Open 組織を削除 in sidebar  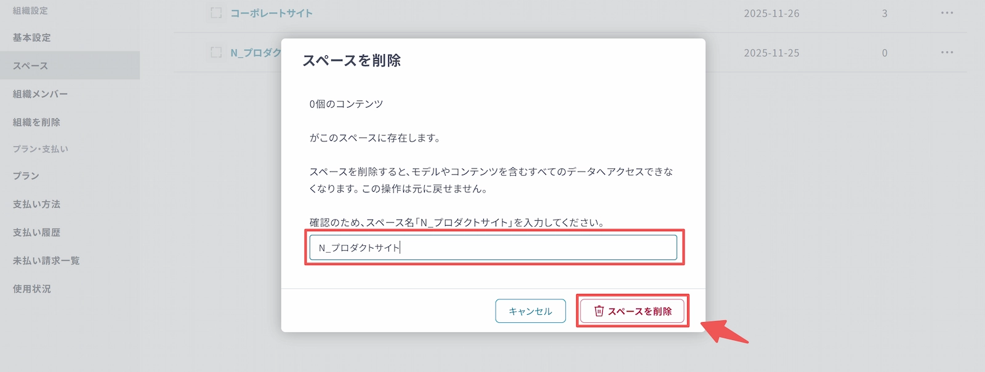(x=37, y=122)
